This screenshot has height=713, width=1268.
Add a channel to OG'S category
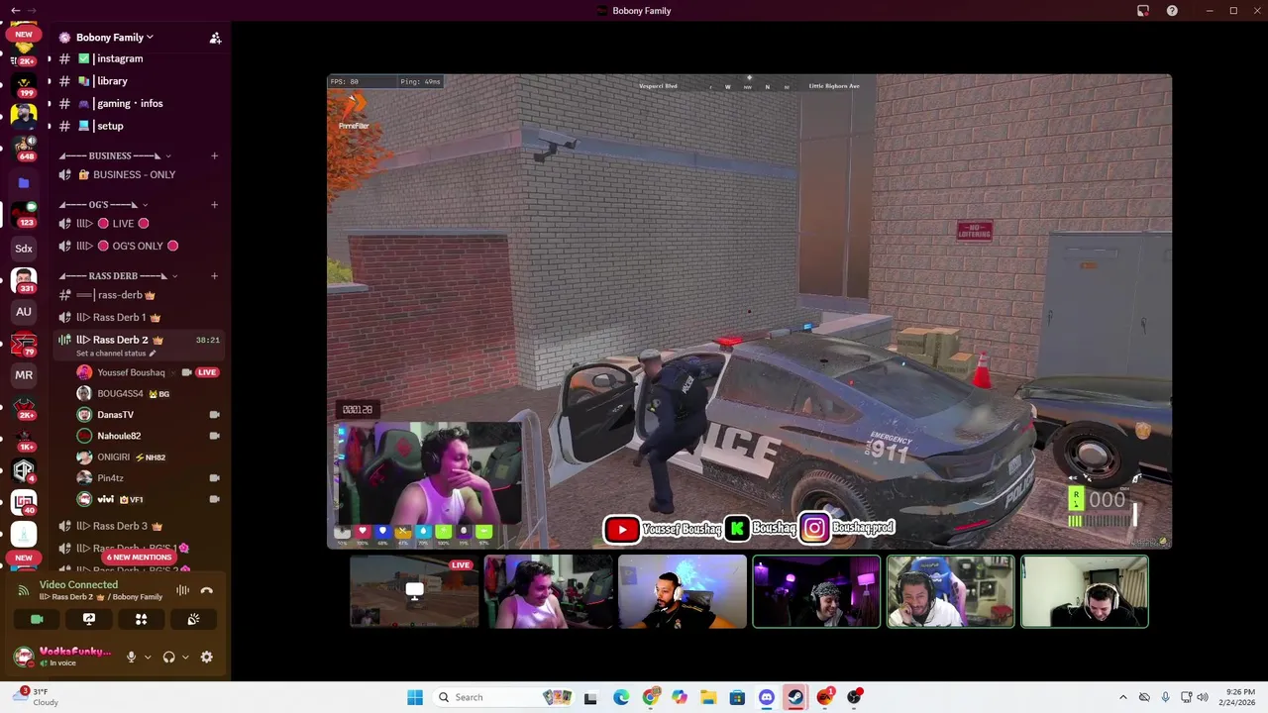click(x=214, y=205)
